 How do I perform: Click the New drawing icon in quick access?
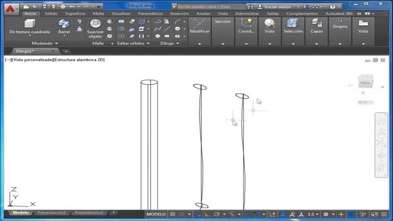26,7
